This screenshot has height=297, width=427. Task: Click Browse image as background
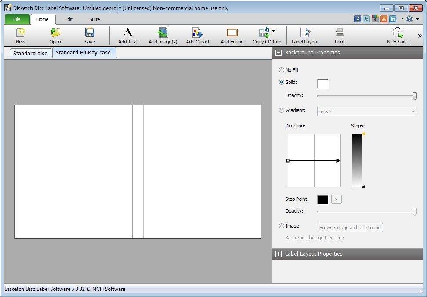tap(350, 227)
